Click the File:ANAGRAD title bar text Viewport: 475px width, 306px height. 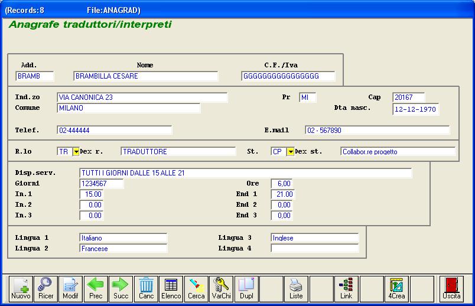tap(113, 10)
